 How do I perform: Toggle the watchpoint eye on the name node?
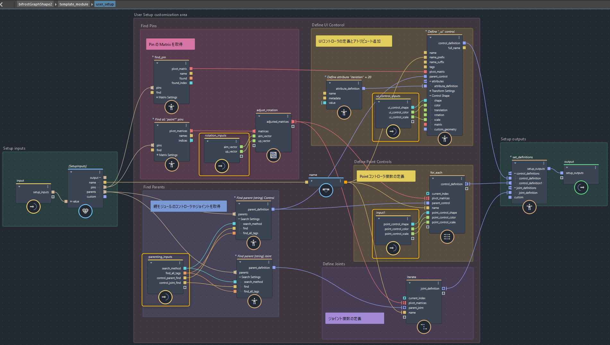pos(326,190)
